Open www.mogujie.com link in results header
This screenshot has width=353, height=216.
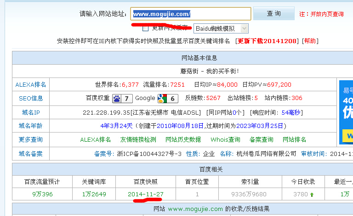point(195,209)
